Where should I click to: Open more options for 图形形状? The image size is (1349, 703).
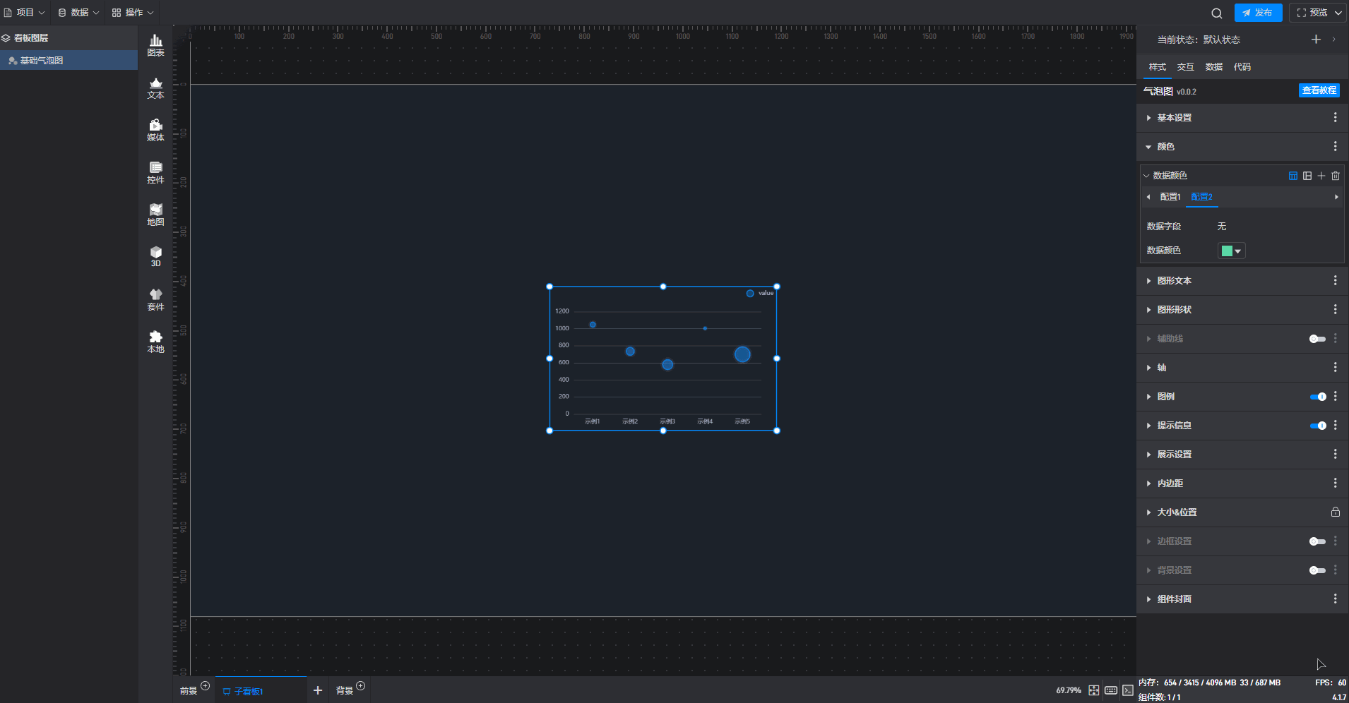click(x=1335, y=310)
